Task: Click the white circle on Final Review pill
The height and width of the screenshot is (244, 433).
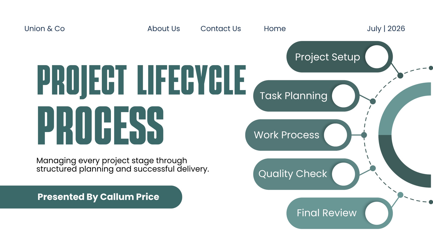Action: 377,213
